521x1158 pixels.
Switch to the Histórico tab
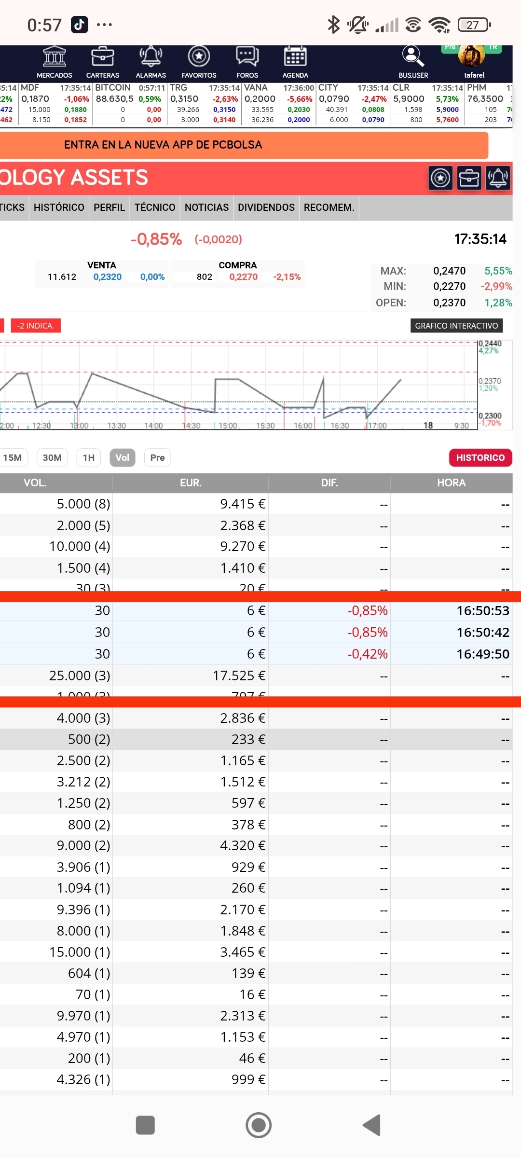point(59,207)
